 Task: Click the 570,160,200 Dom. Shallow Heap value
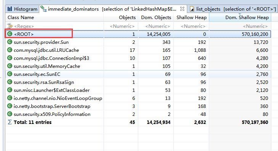(255, 34)
